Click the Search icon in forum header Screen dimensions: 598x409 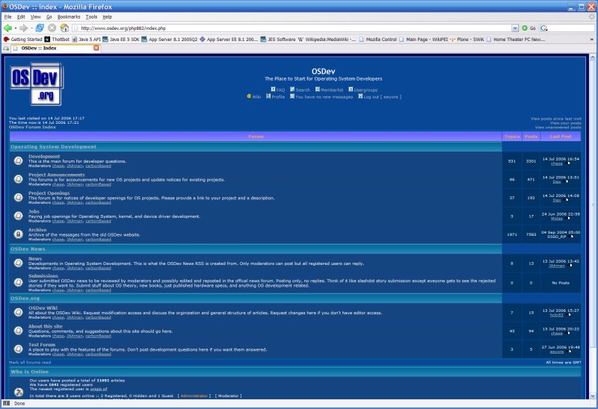click(292, 90)
